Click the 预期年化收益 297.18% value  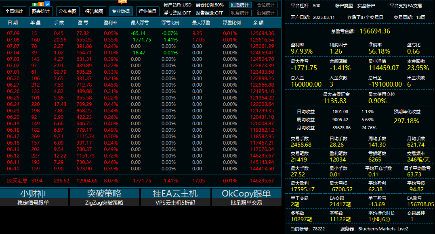[406, 121]
